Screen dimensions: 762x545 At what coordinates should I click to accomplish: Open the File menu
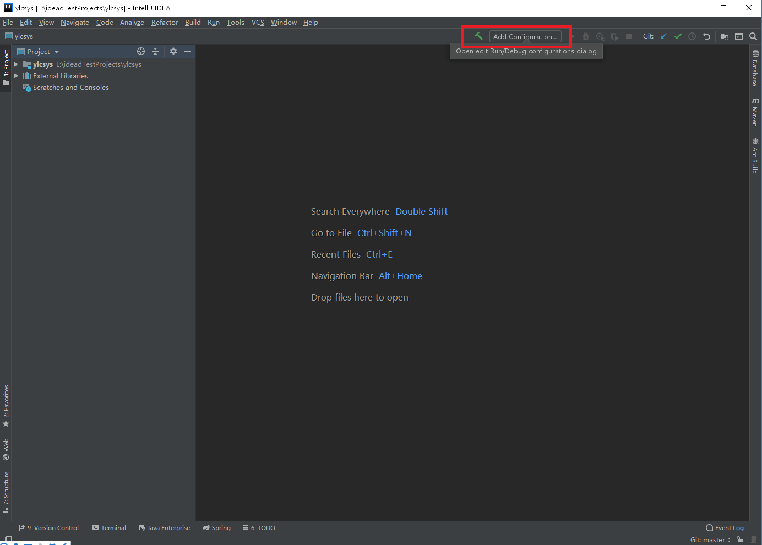[x=8, y=23]
